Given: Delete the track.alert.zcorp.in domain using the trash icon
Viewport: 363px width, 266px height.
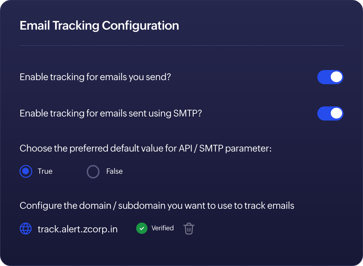Looking at the screenshot, I should pos(189,228).
